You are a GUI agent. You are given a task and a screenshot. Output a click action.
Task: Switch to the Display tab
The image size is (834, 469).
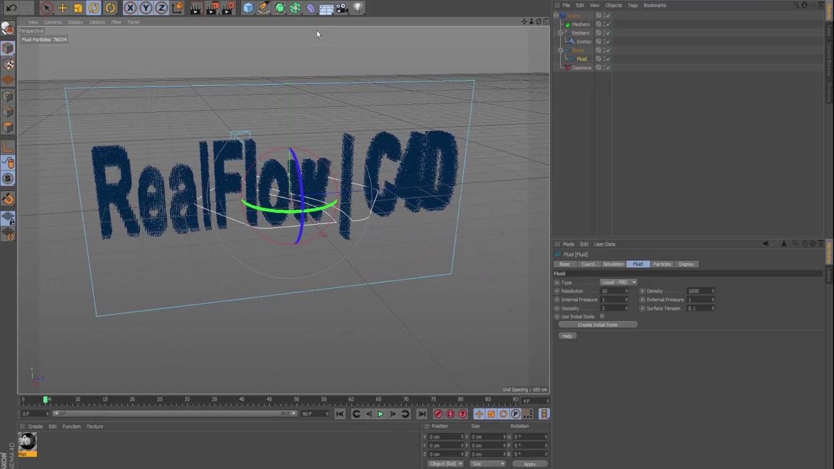point(686,264)
